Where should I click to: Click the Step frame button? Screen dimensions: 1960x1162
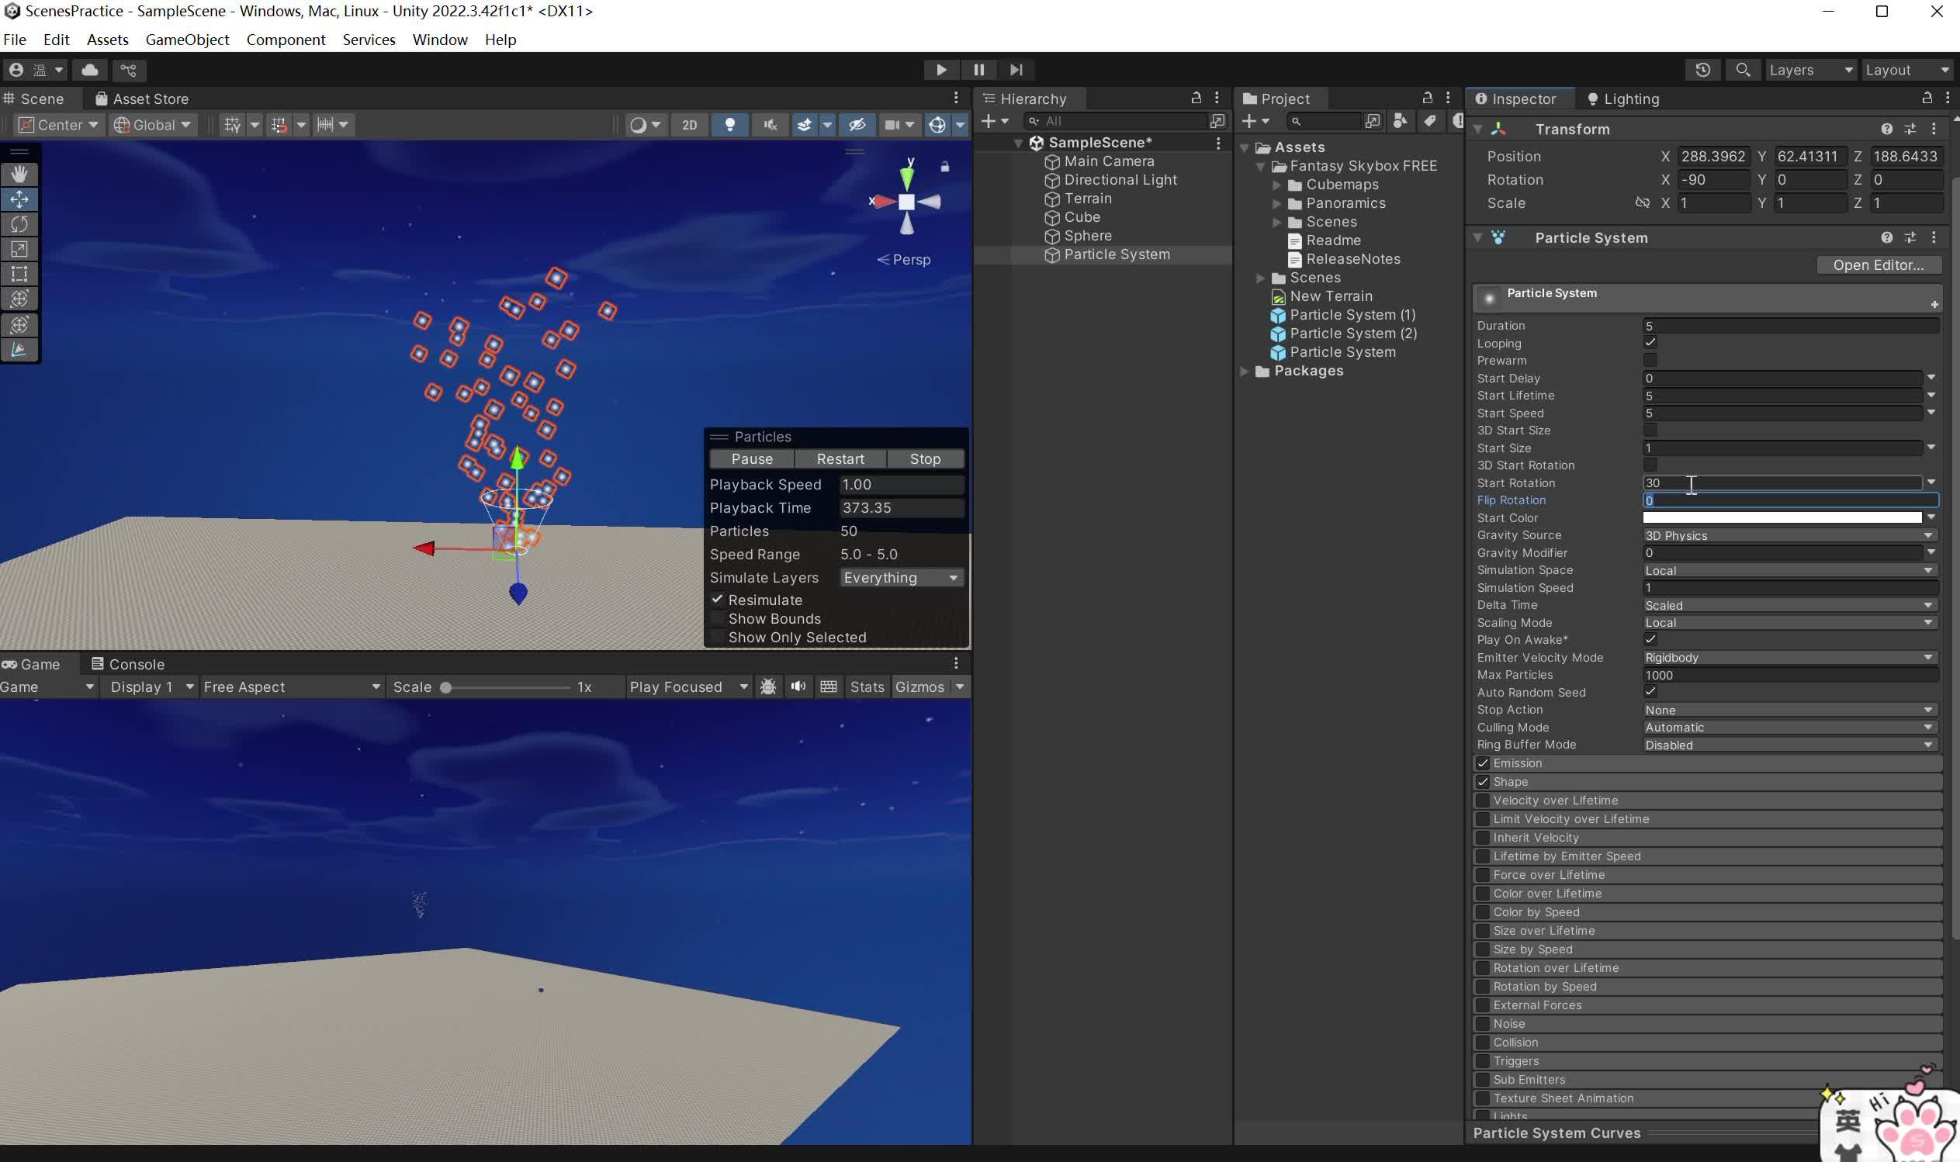click(x=1016, y=70)
